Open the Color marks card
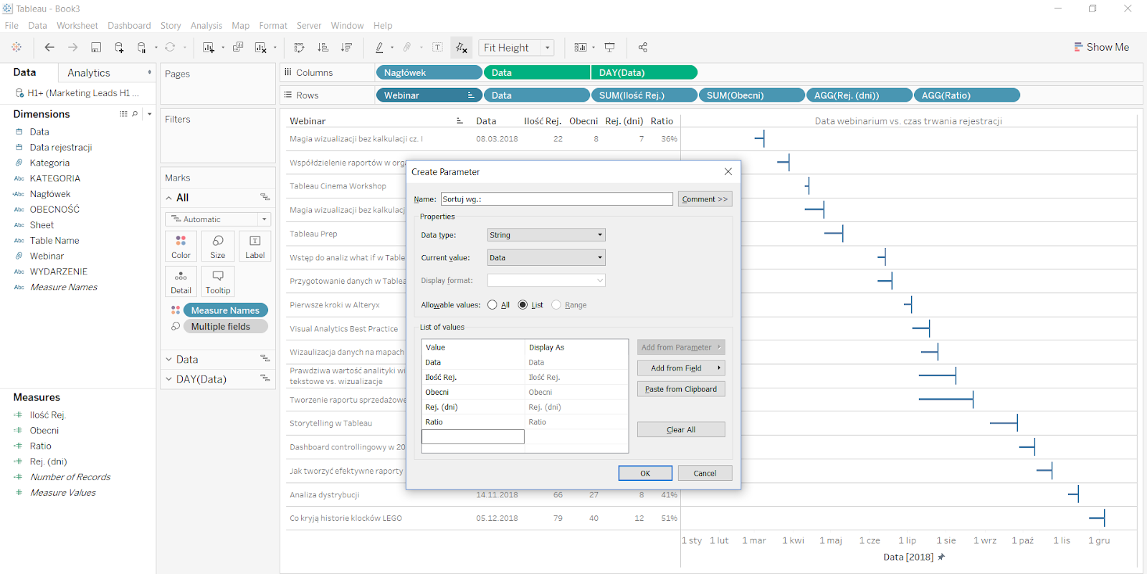Screen dimensions: 1147x574 point(181,246)
